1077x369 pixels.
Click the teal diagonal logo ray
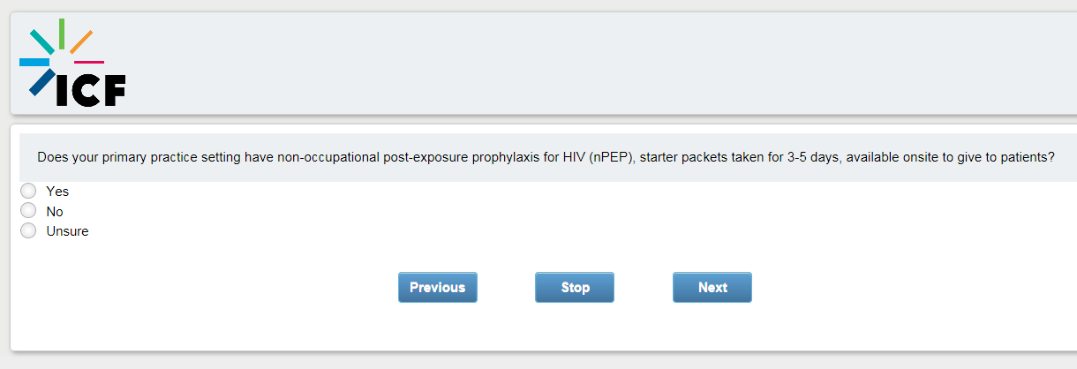tap(41, 41)
